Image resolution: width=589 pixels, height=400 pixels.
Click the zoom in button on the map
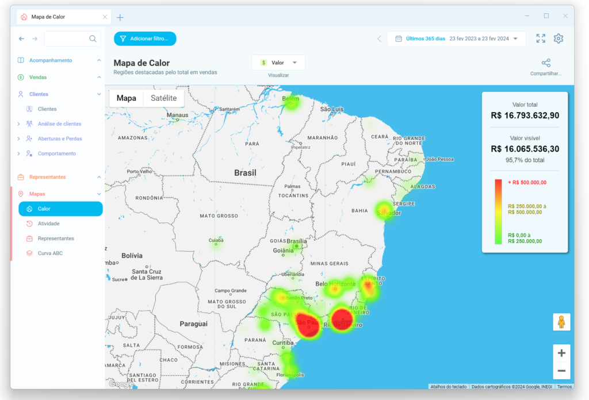click(561, 353)
